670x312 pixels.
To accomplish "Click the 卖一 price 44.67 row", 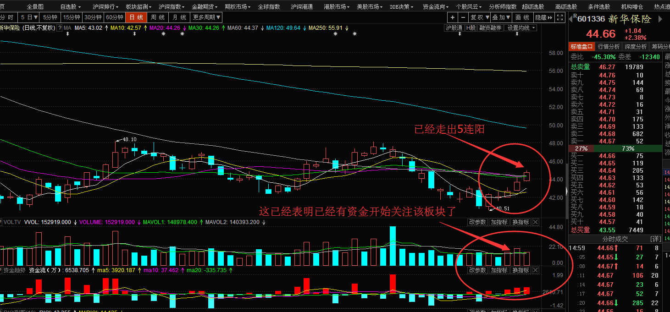I will tap(615, 141).
